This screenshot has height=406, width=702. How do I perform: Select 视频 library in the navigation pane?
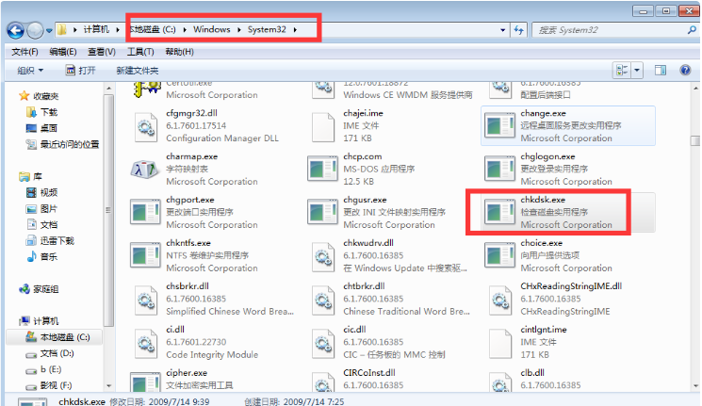pyautogui.click(x=49, y=193)
